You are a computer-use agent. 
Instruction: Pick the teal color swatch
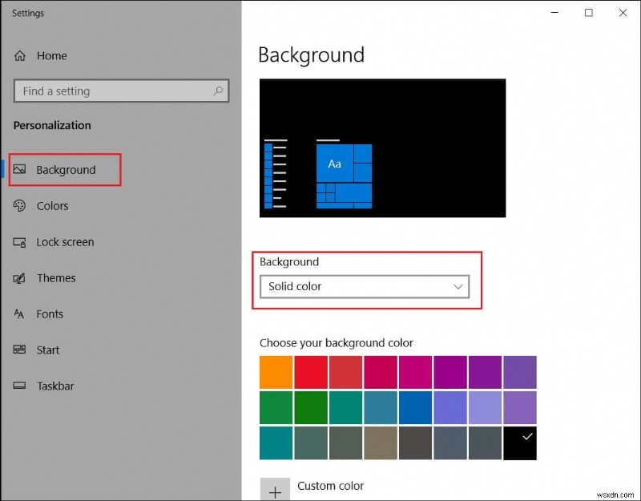tap(276, 442)
